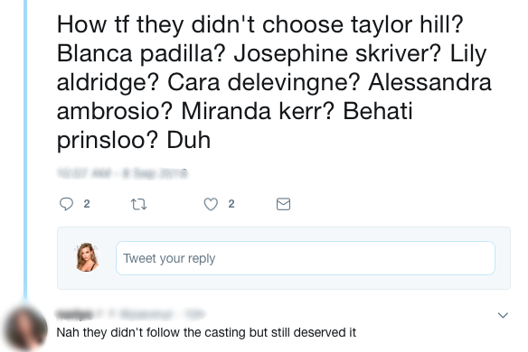
Task: Open the replier's blurred display name
Action: 74,314
